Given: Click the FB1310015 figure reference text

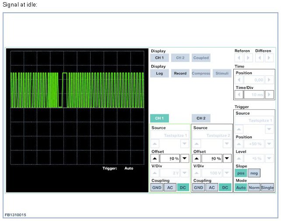Looking at the screenshot, I should (x=15, y=215).
